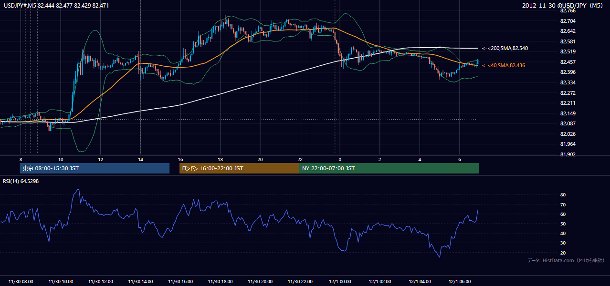Click price axis label 82.211
610x286 pixels.
tap(568, 103)
